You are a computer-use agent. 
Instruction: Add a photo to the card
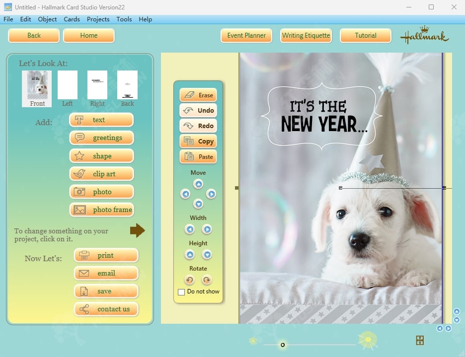tap(101, 192)
